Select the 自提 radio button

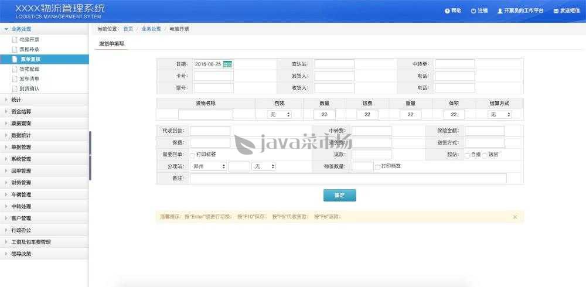click(467, 155)
